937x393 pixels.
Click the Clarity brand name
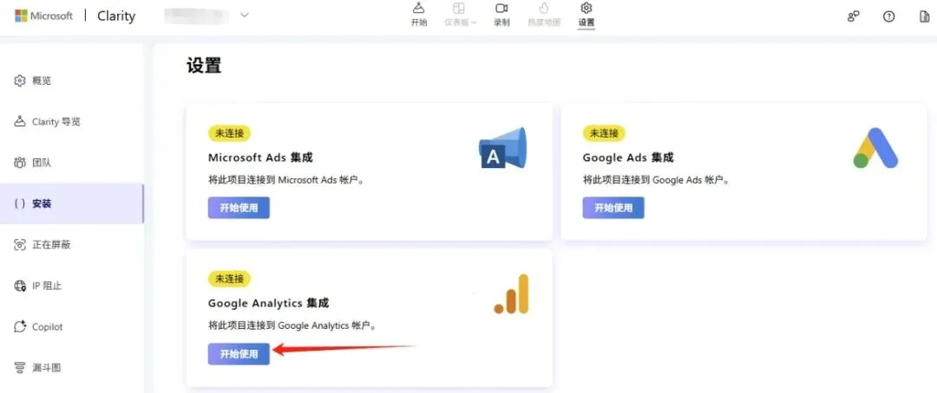click(116, 16)
